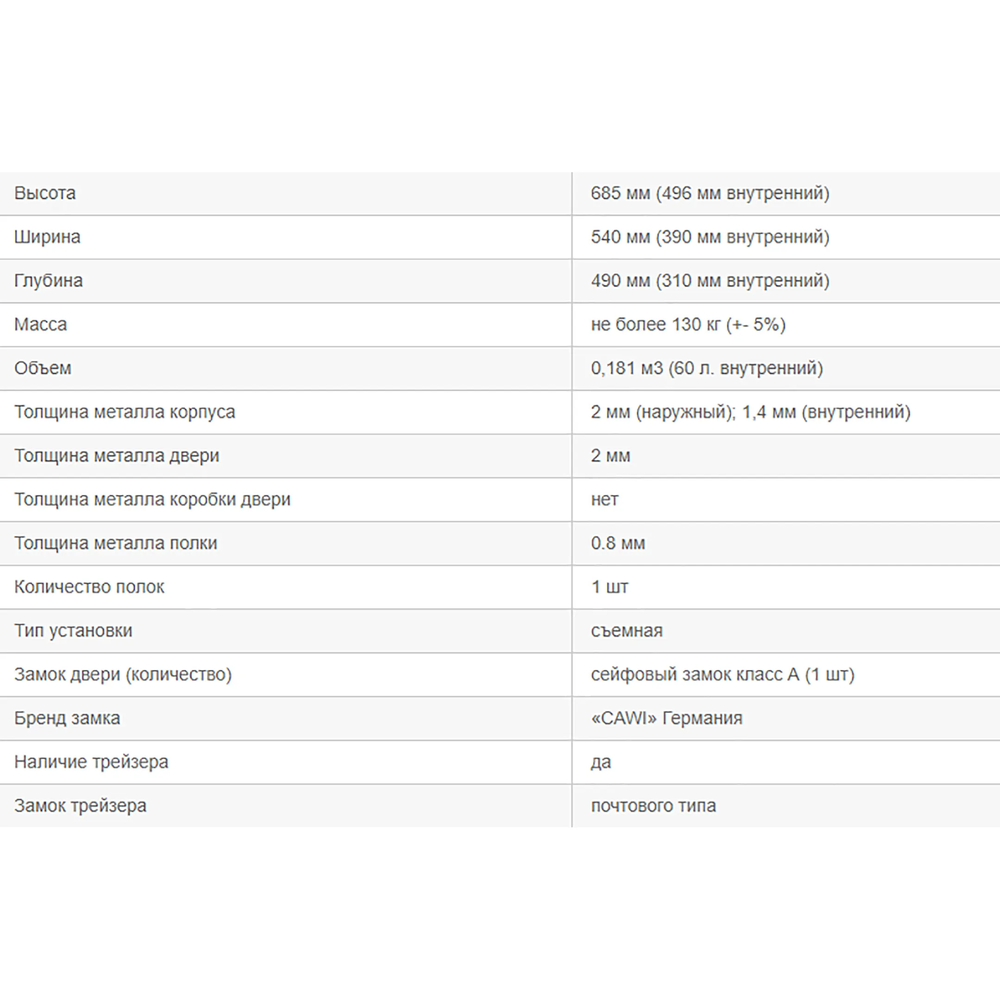Click the не более 130 кг value
Viewport: 1000px width, 1000px height.
tap(688, 325)
